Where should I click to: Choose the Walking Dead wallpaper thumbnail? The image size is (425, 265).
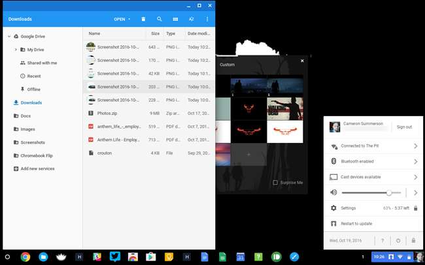285,109
